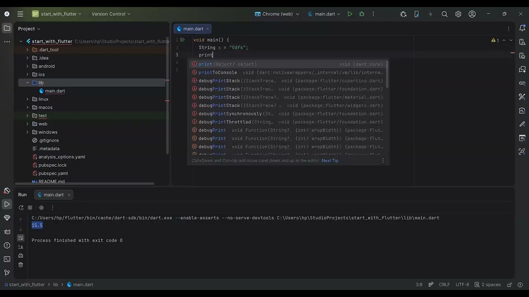Viewport: 529px width, 297px height.
Task: Click 2 spaces indent setting
Action: coord(488,285)
